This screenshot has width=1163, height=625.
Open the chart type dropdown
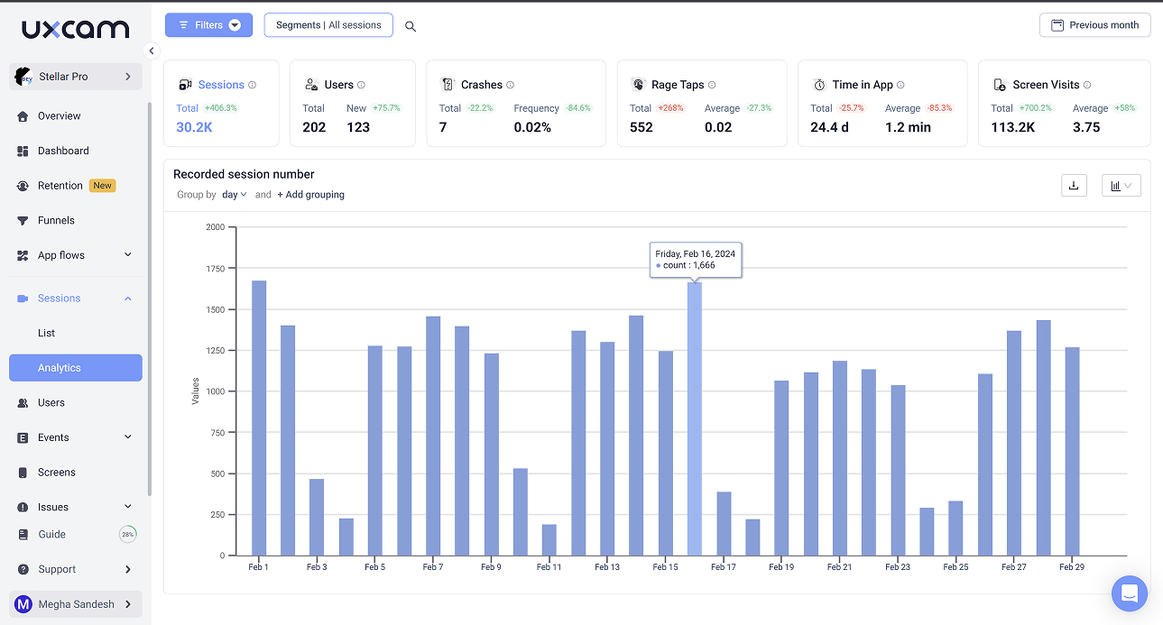tap(1121, 186)
